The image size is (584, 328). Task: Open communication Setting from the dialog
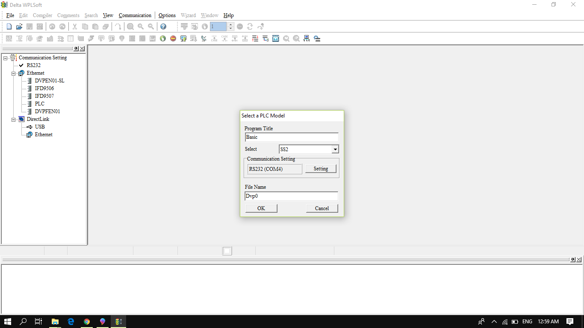click(x=321, y=168)
